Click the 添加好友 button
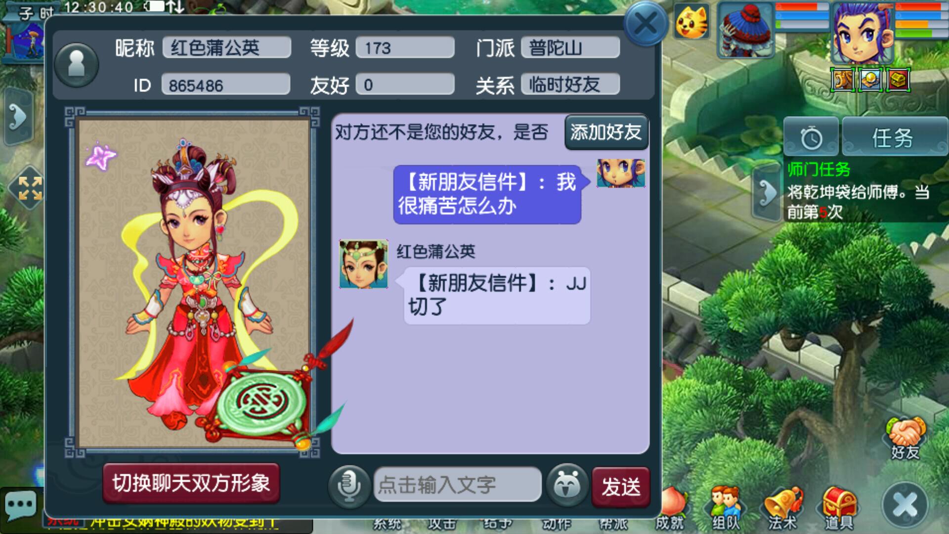 606,132
